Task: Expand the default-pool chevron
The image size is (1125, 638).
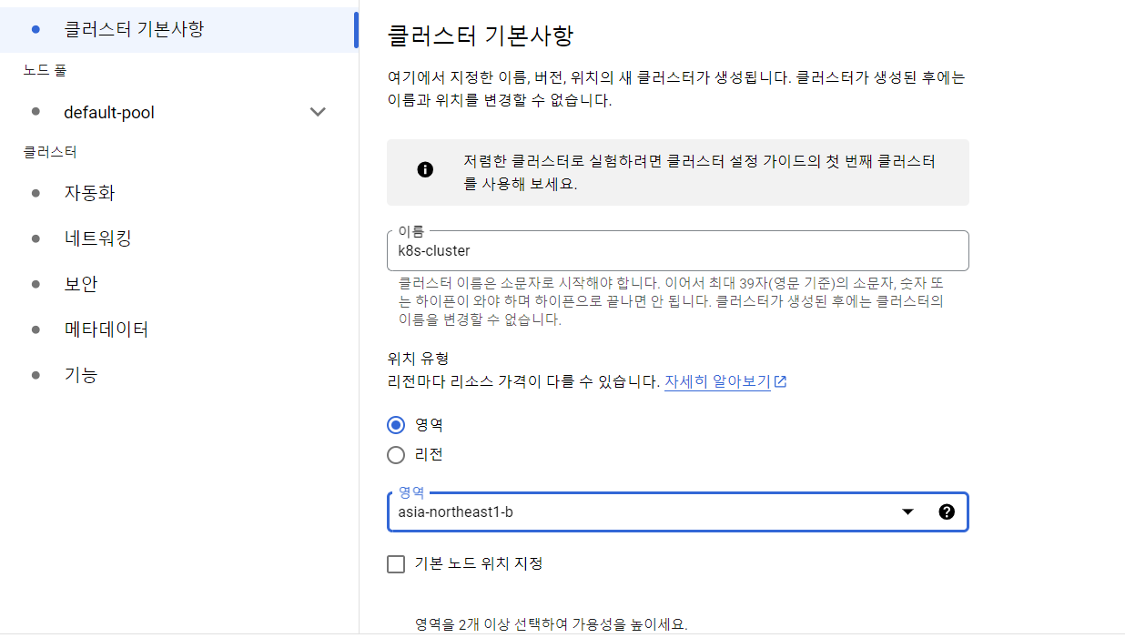Action: point(318,112)
